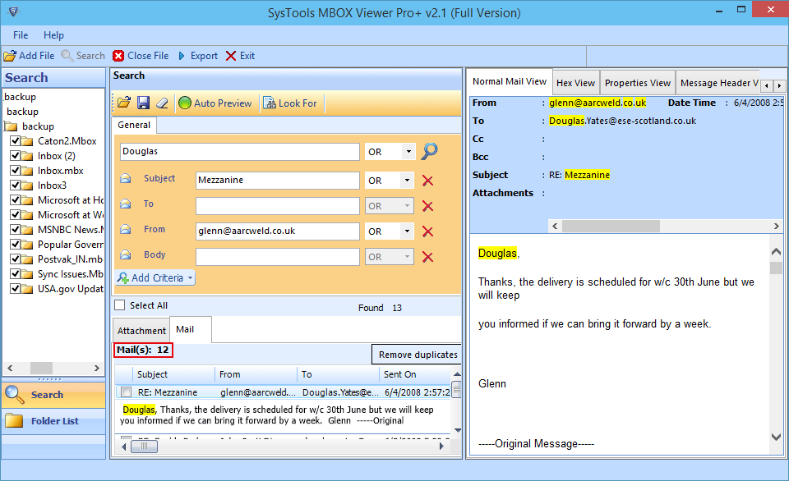Remove the Subject criteria row
The width and height of the screenshot is (789, 481).
[427, 181]
